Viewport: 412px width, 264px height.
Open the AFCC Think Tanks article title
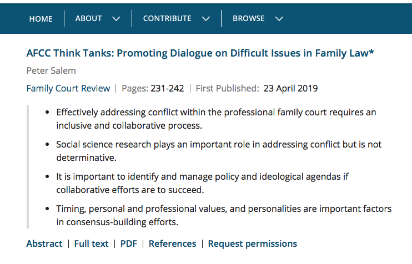tap(200, 53)
